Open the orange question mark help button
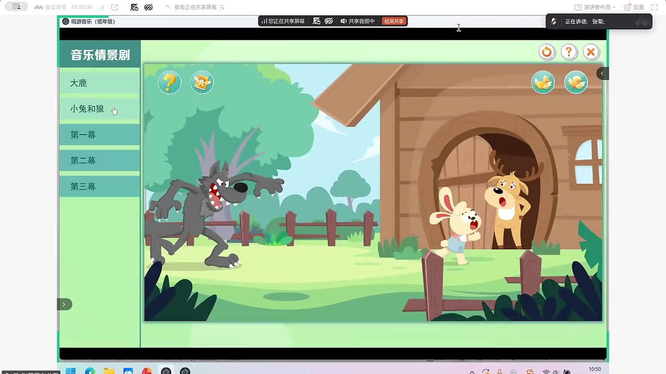 click(569, 52)
